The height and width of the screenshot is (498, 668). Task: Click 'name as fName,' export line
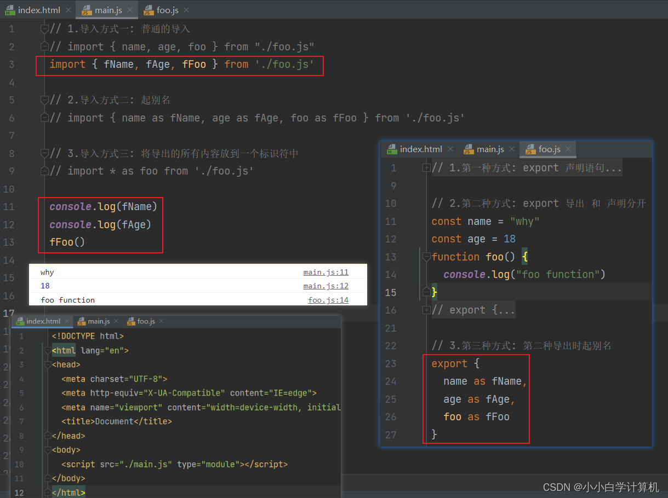click(x=486, y=381)
